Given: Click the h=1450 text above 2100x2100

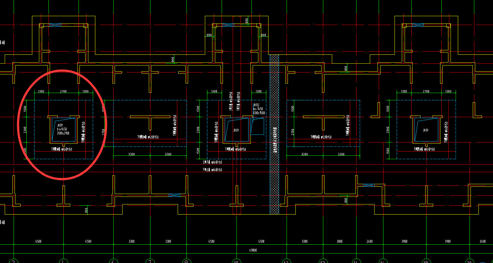Looking at the screenshot, I should pyautogui.click(x=62, y=129).
